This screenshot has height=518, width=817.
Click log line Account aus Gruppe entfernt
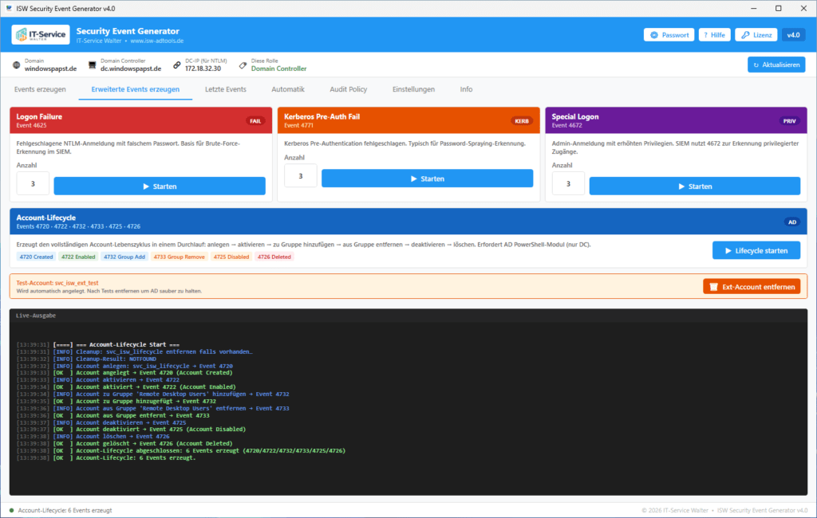coord(113,415)
